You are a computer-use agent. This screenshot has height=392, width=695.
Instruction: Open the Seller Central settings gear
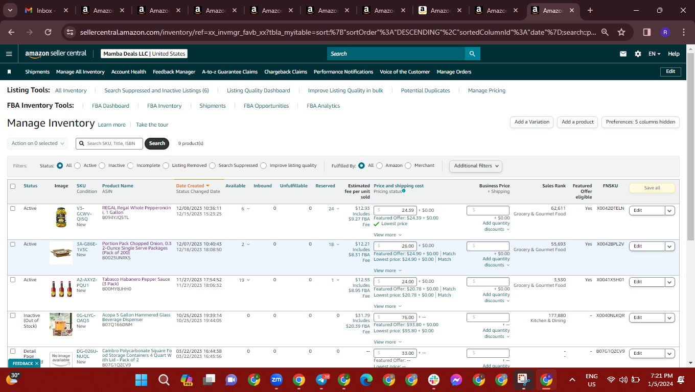638,54
